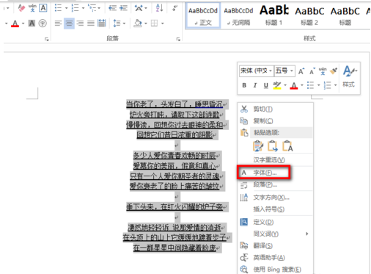
Task: Click the format painter in the mini toolbar
Action: tap(334, 71)
